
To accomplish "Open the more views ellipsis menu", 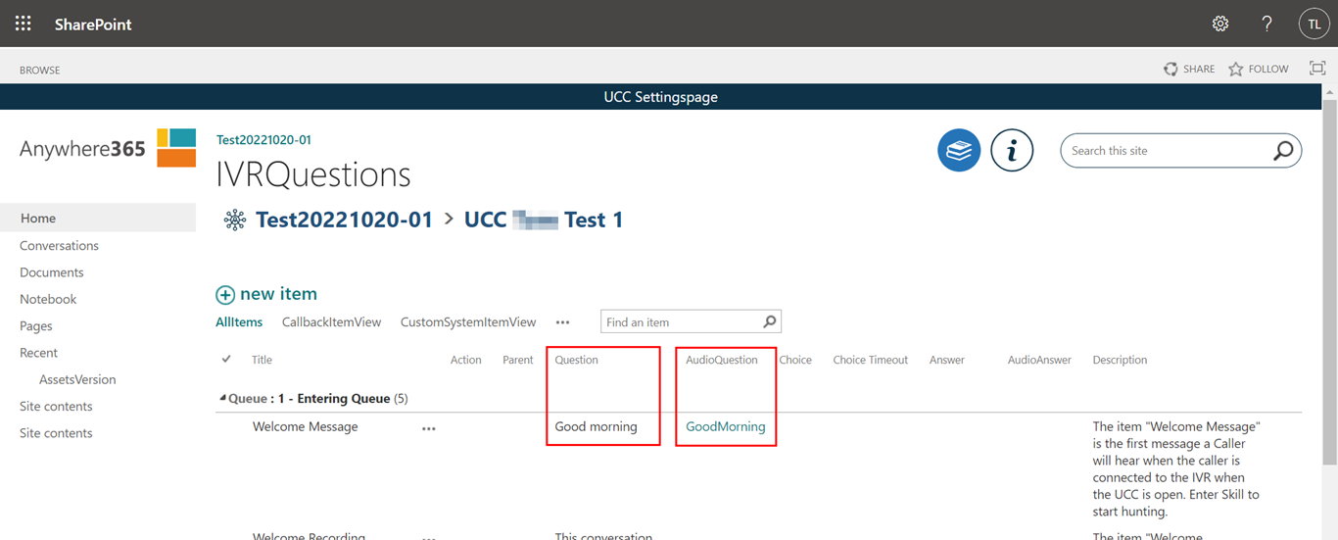I will click(x=562, y=322).
